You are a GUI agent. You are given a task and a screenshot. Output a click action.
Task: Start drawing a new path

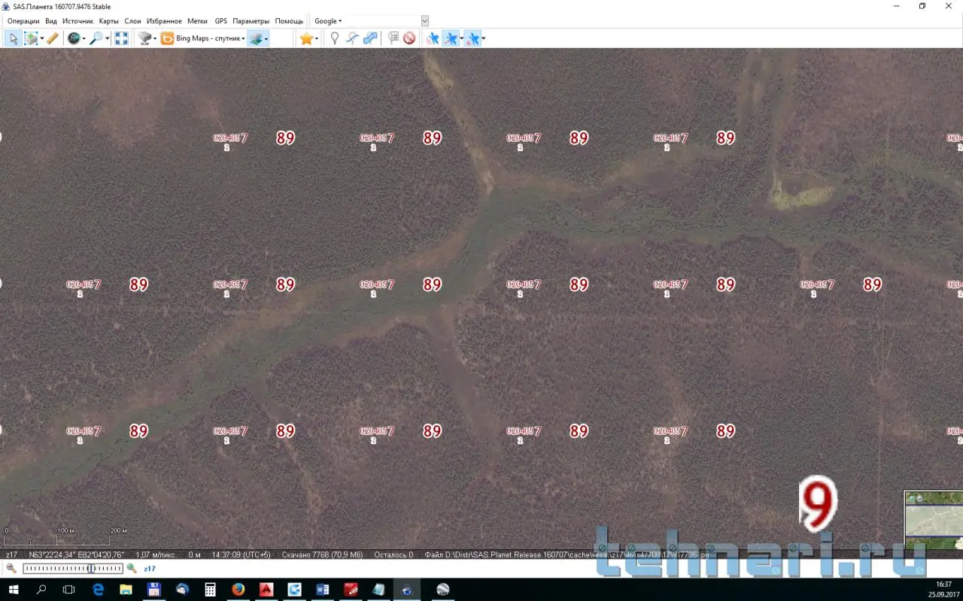point(352,38)
